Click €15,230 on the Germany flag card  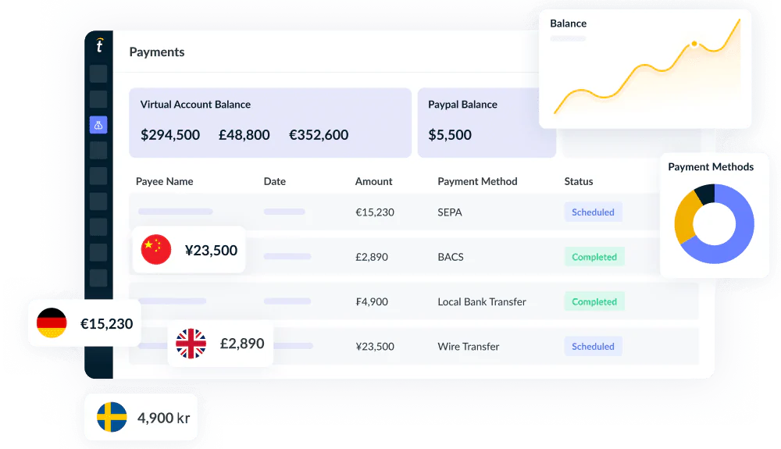coord(106,324)
